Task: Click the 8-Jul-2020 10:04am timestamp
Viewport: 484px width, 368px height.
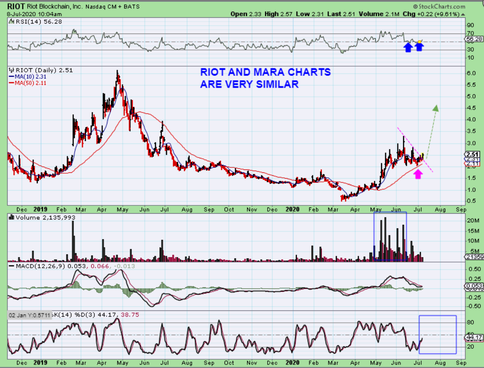Action: (34, 14)
